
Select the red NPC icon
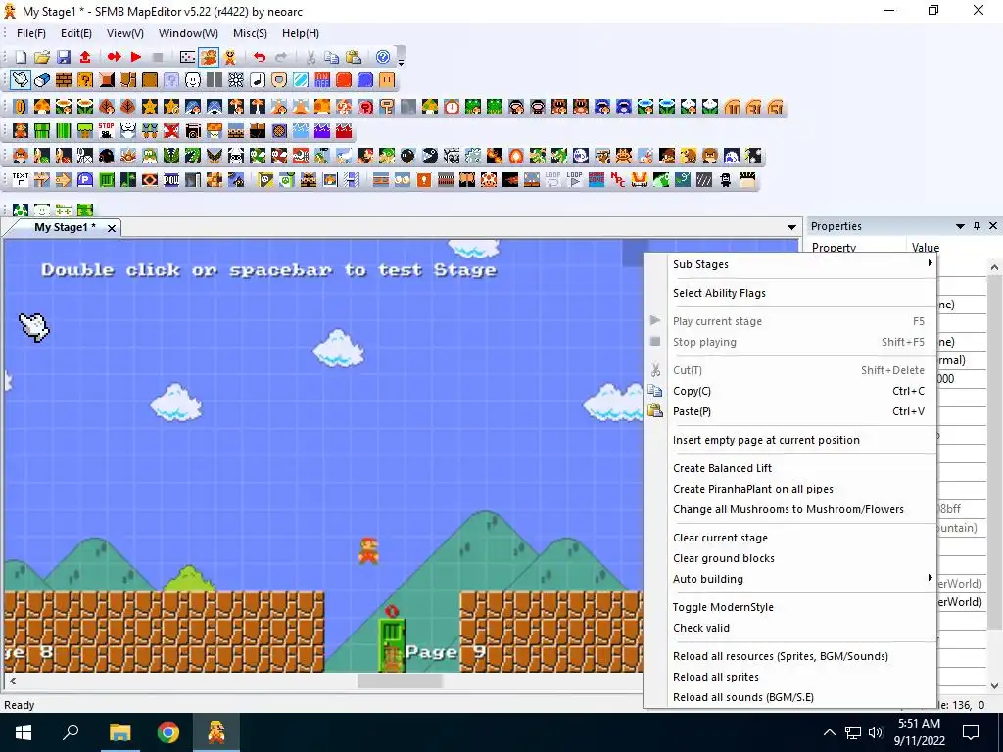(x=618, y=180)
